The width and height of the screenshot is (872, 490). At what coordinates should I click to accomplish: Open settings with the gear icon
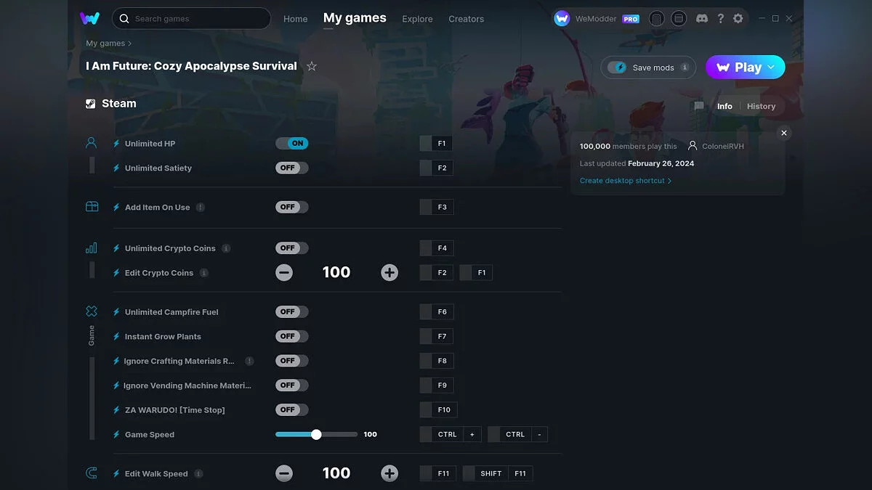click(x=738, y=18)
